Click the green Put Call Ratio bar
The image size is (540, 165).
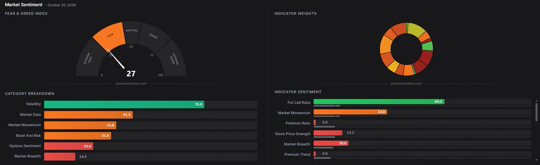379,102
